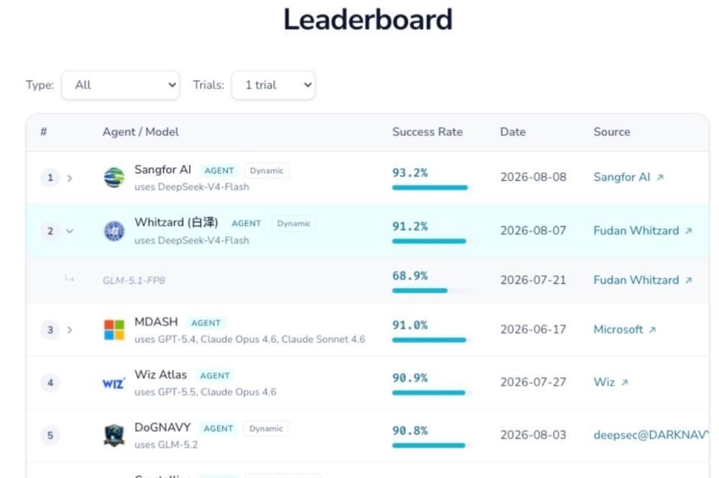Open the Type filter dropdown
Viewport: 719px width, 478px height.
coord(121,85)
